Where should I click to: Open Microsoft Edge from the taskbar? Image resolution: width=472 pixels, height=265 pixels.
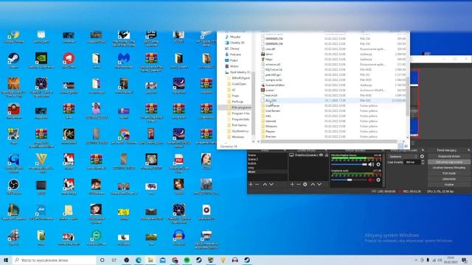point(139,260)
